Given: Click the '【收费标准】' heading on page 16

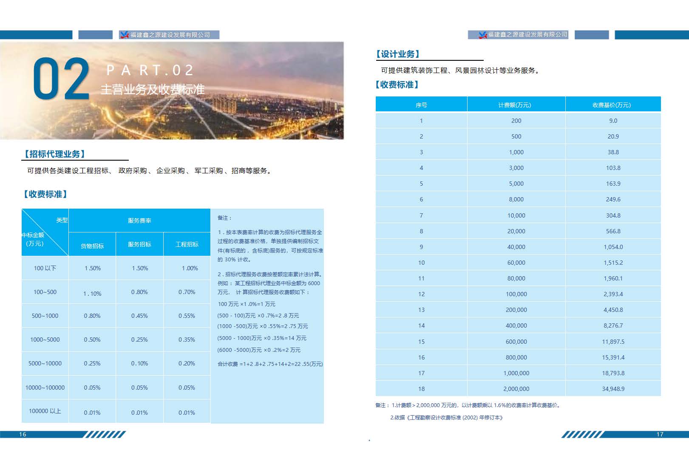Looking at the screenshot, I should tap(45, 194).
